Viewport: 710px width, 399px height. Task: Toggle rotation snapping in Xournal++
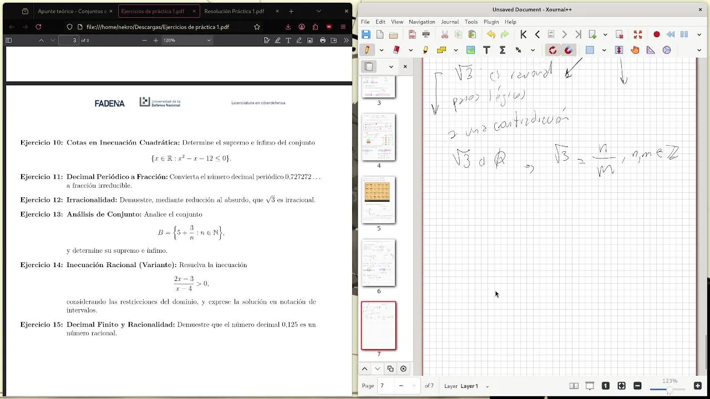pyautogui.click(x=552, y=50)
